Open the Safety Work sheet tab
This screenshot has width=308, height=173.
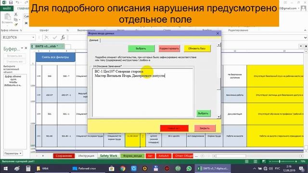tap(108, 156)
